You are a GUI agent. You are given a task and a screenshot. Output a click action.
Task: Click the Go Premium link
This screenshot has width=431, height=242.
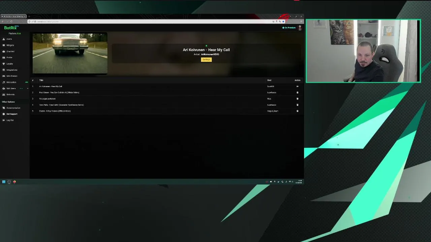[289, 28]
